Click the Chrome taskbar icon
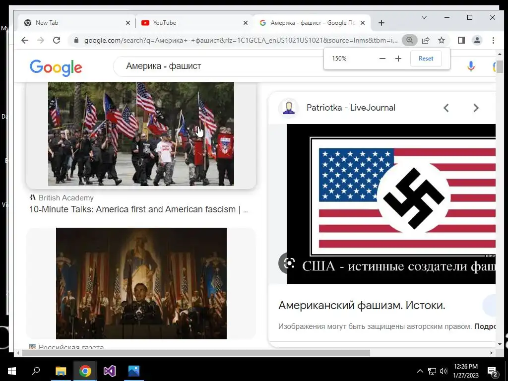Viewport: 508px width, 381px height. (85, 371)
